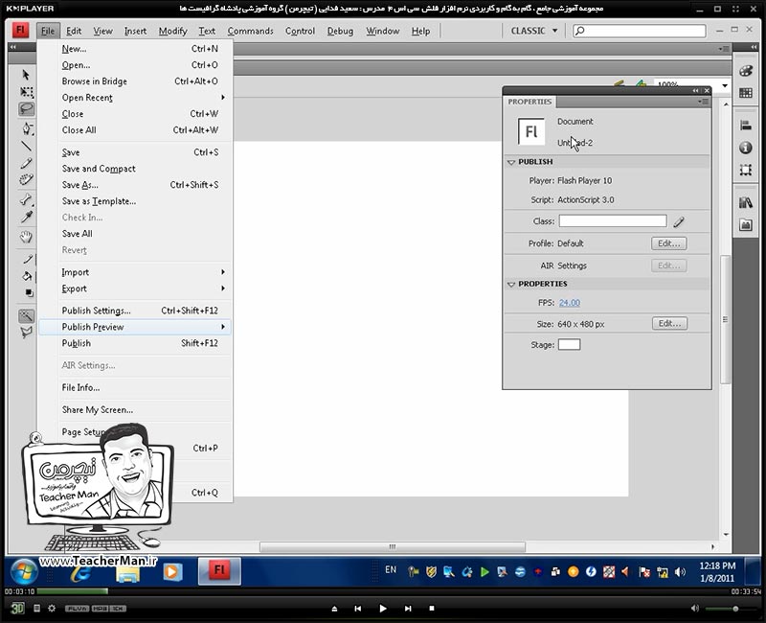This screenshot has height=623, width=766.
Task: Open the Properties panel options menu
Action: pyautogui.click(x=703, y=102)
